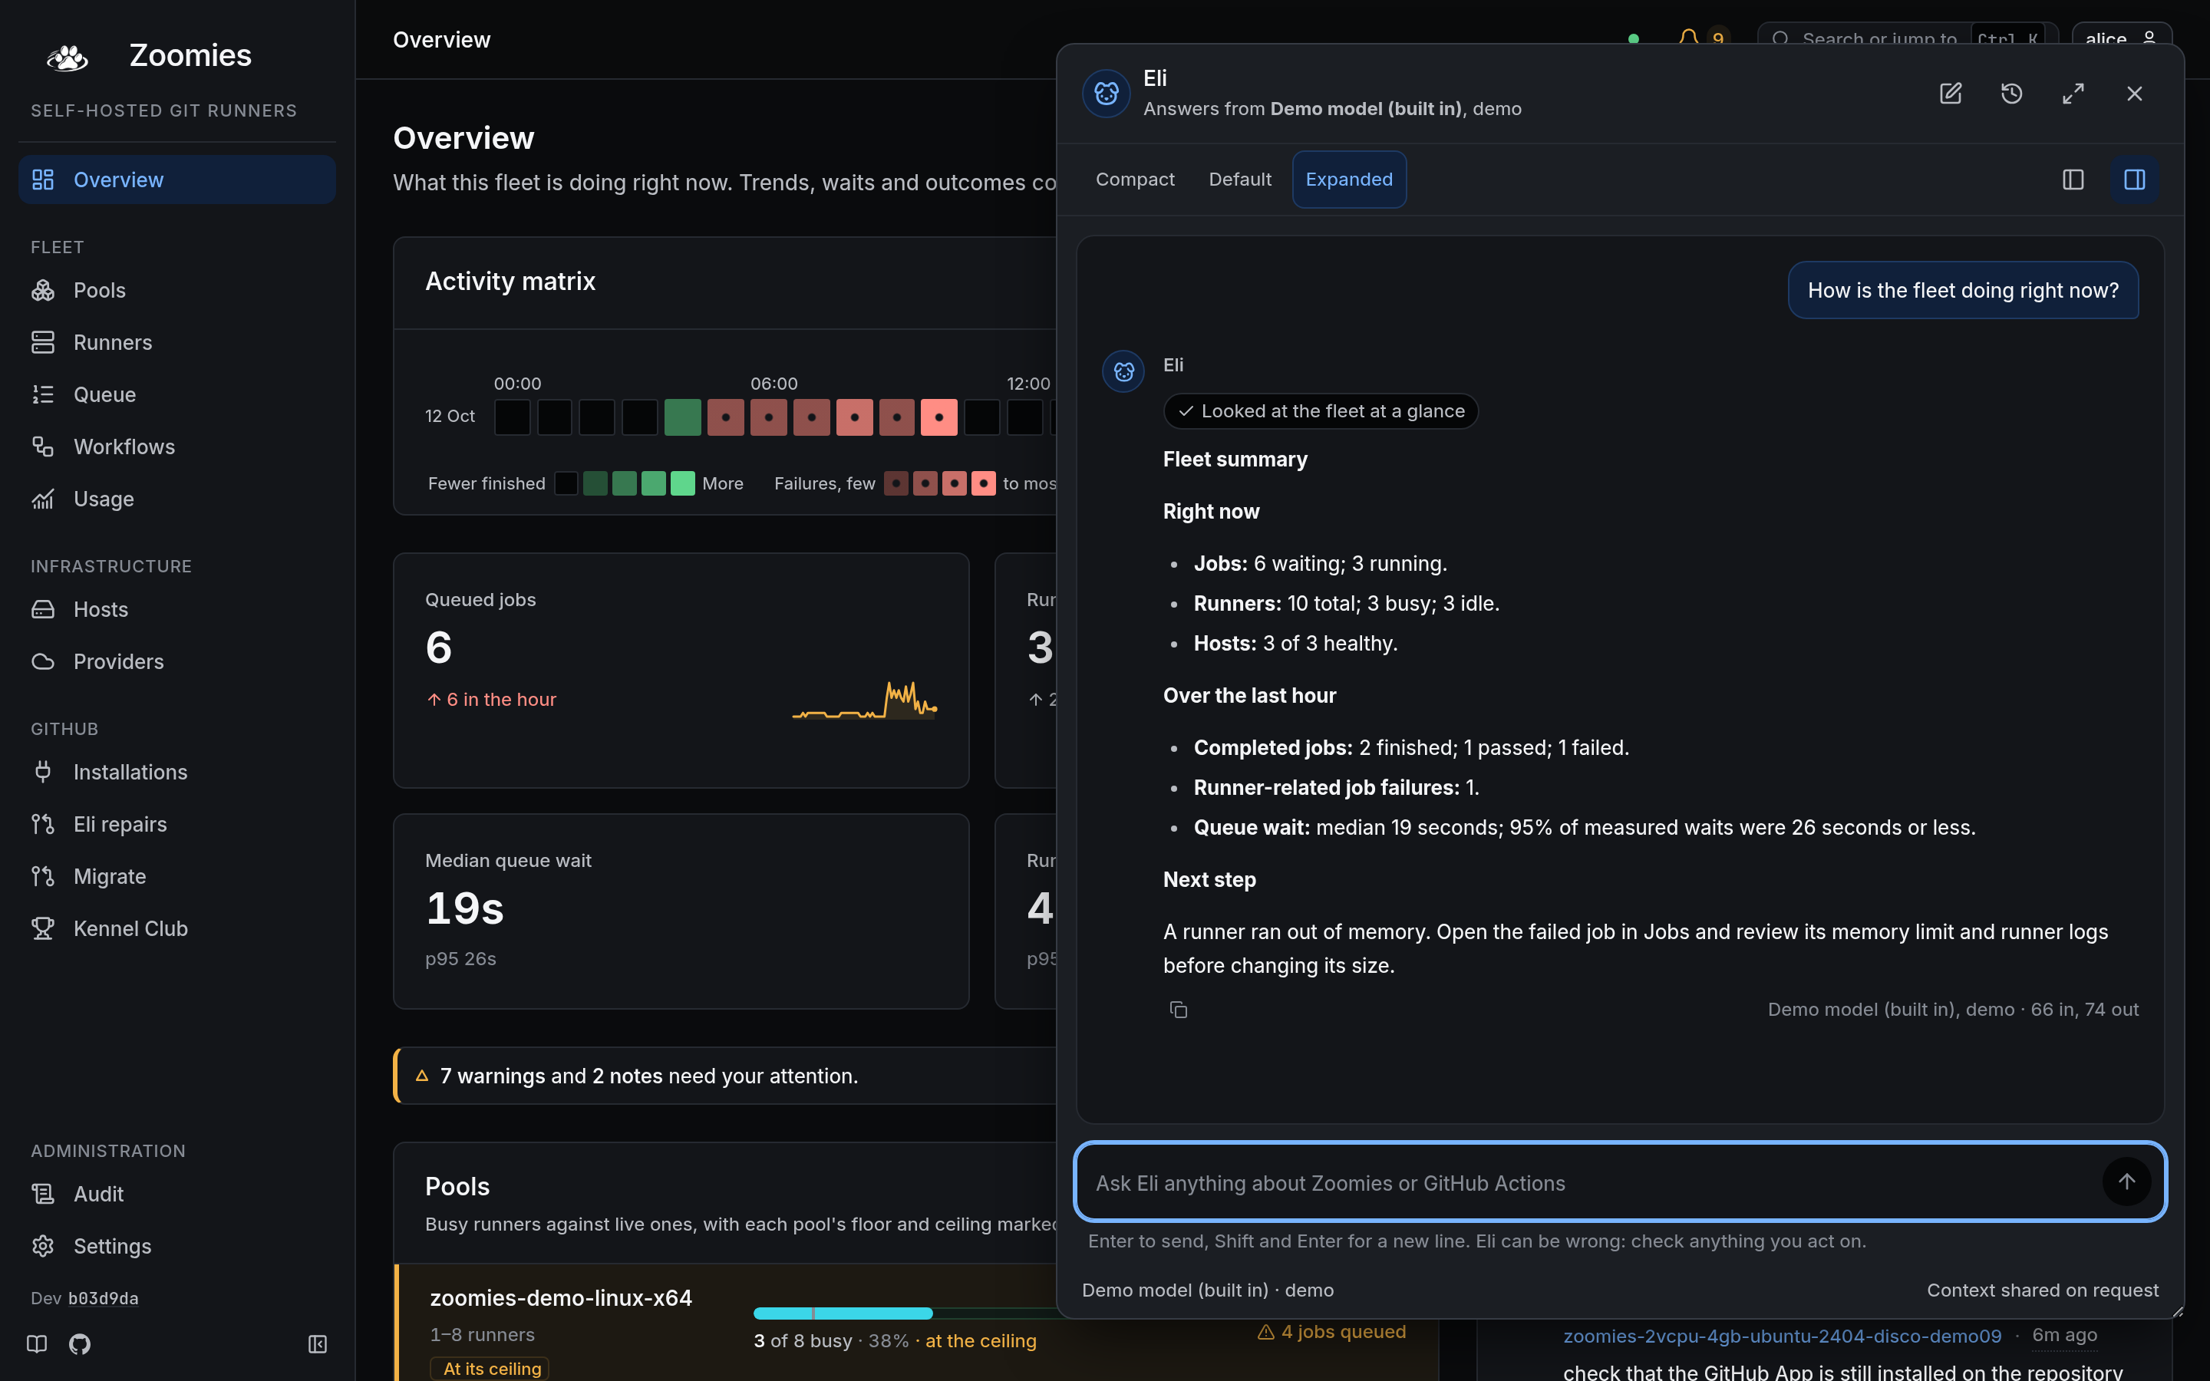Open the Eli repairs page

176,824
